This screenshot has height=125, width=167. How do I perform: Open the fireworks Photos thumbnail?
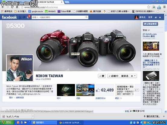(x=66, y=90)
